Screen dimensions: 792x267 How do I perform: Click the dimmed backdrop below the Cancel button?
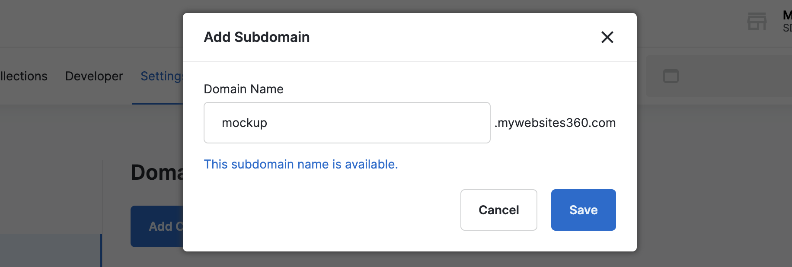[498, 259]
